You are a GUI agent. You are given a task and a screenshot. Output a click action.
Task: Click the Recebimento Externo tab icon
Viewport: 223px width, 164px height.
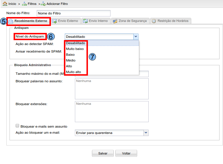(11, 21)
